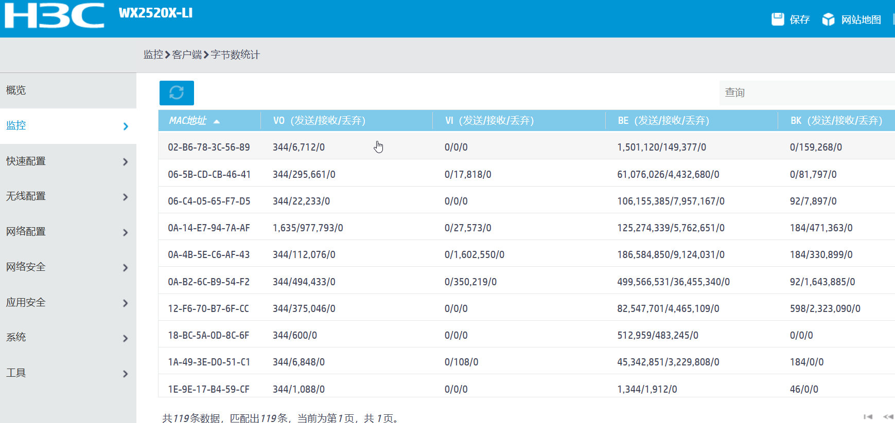Go to first page pagination icon
This screenshot has width=895, height=423.
(868, 417)
